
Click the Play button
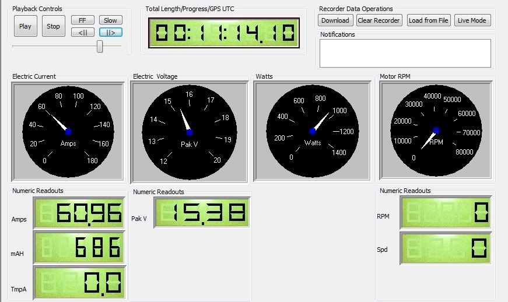[x=25, y=26]
